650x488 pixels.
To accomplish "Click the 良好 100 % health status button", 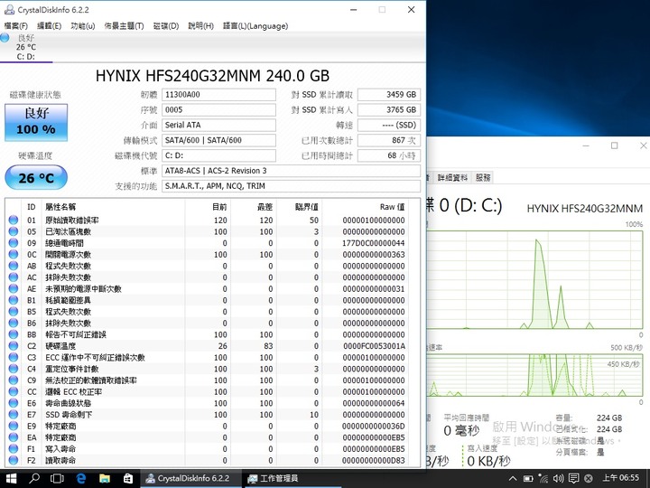I will point(36,122).
